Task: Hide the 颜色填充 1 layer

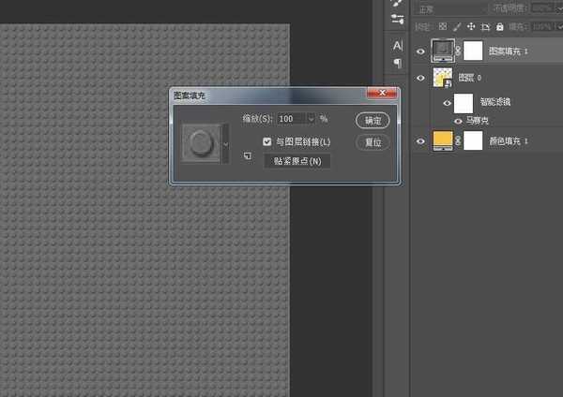Action: [420, 140]
